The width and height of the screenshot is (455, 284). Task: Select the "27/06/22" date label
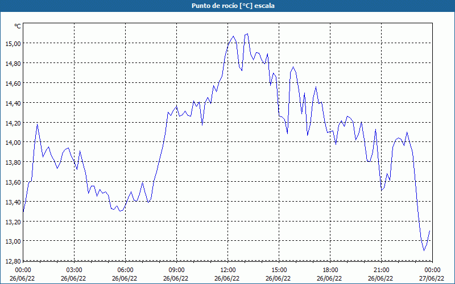432,278
